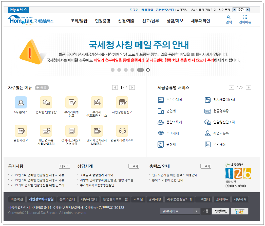The width and height of the screenshot is (265, 226).
Task: Open 개인정보처리방침 footer link
Action: click(41, 199)
